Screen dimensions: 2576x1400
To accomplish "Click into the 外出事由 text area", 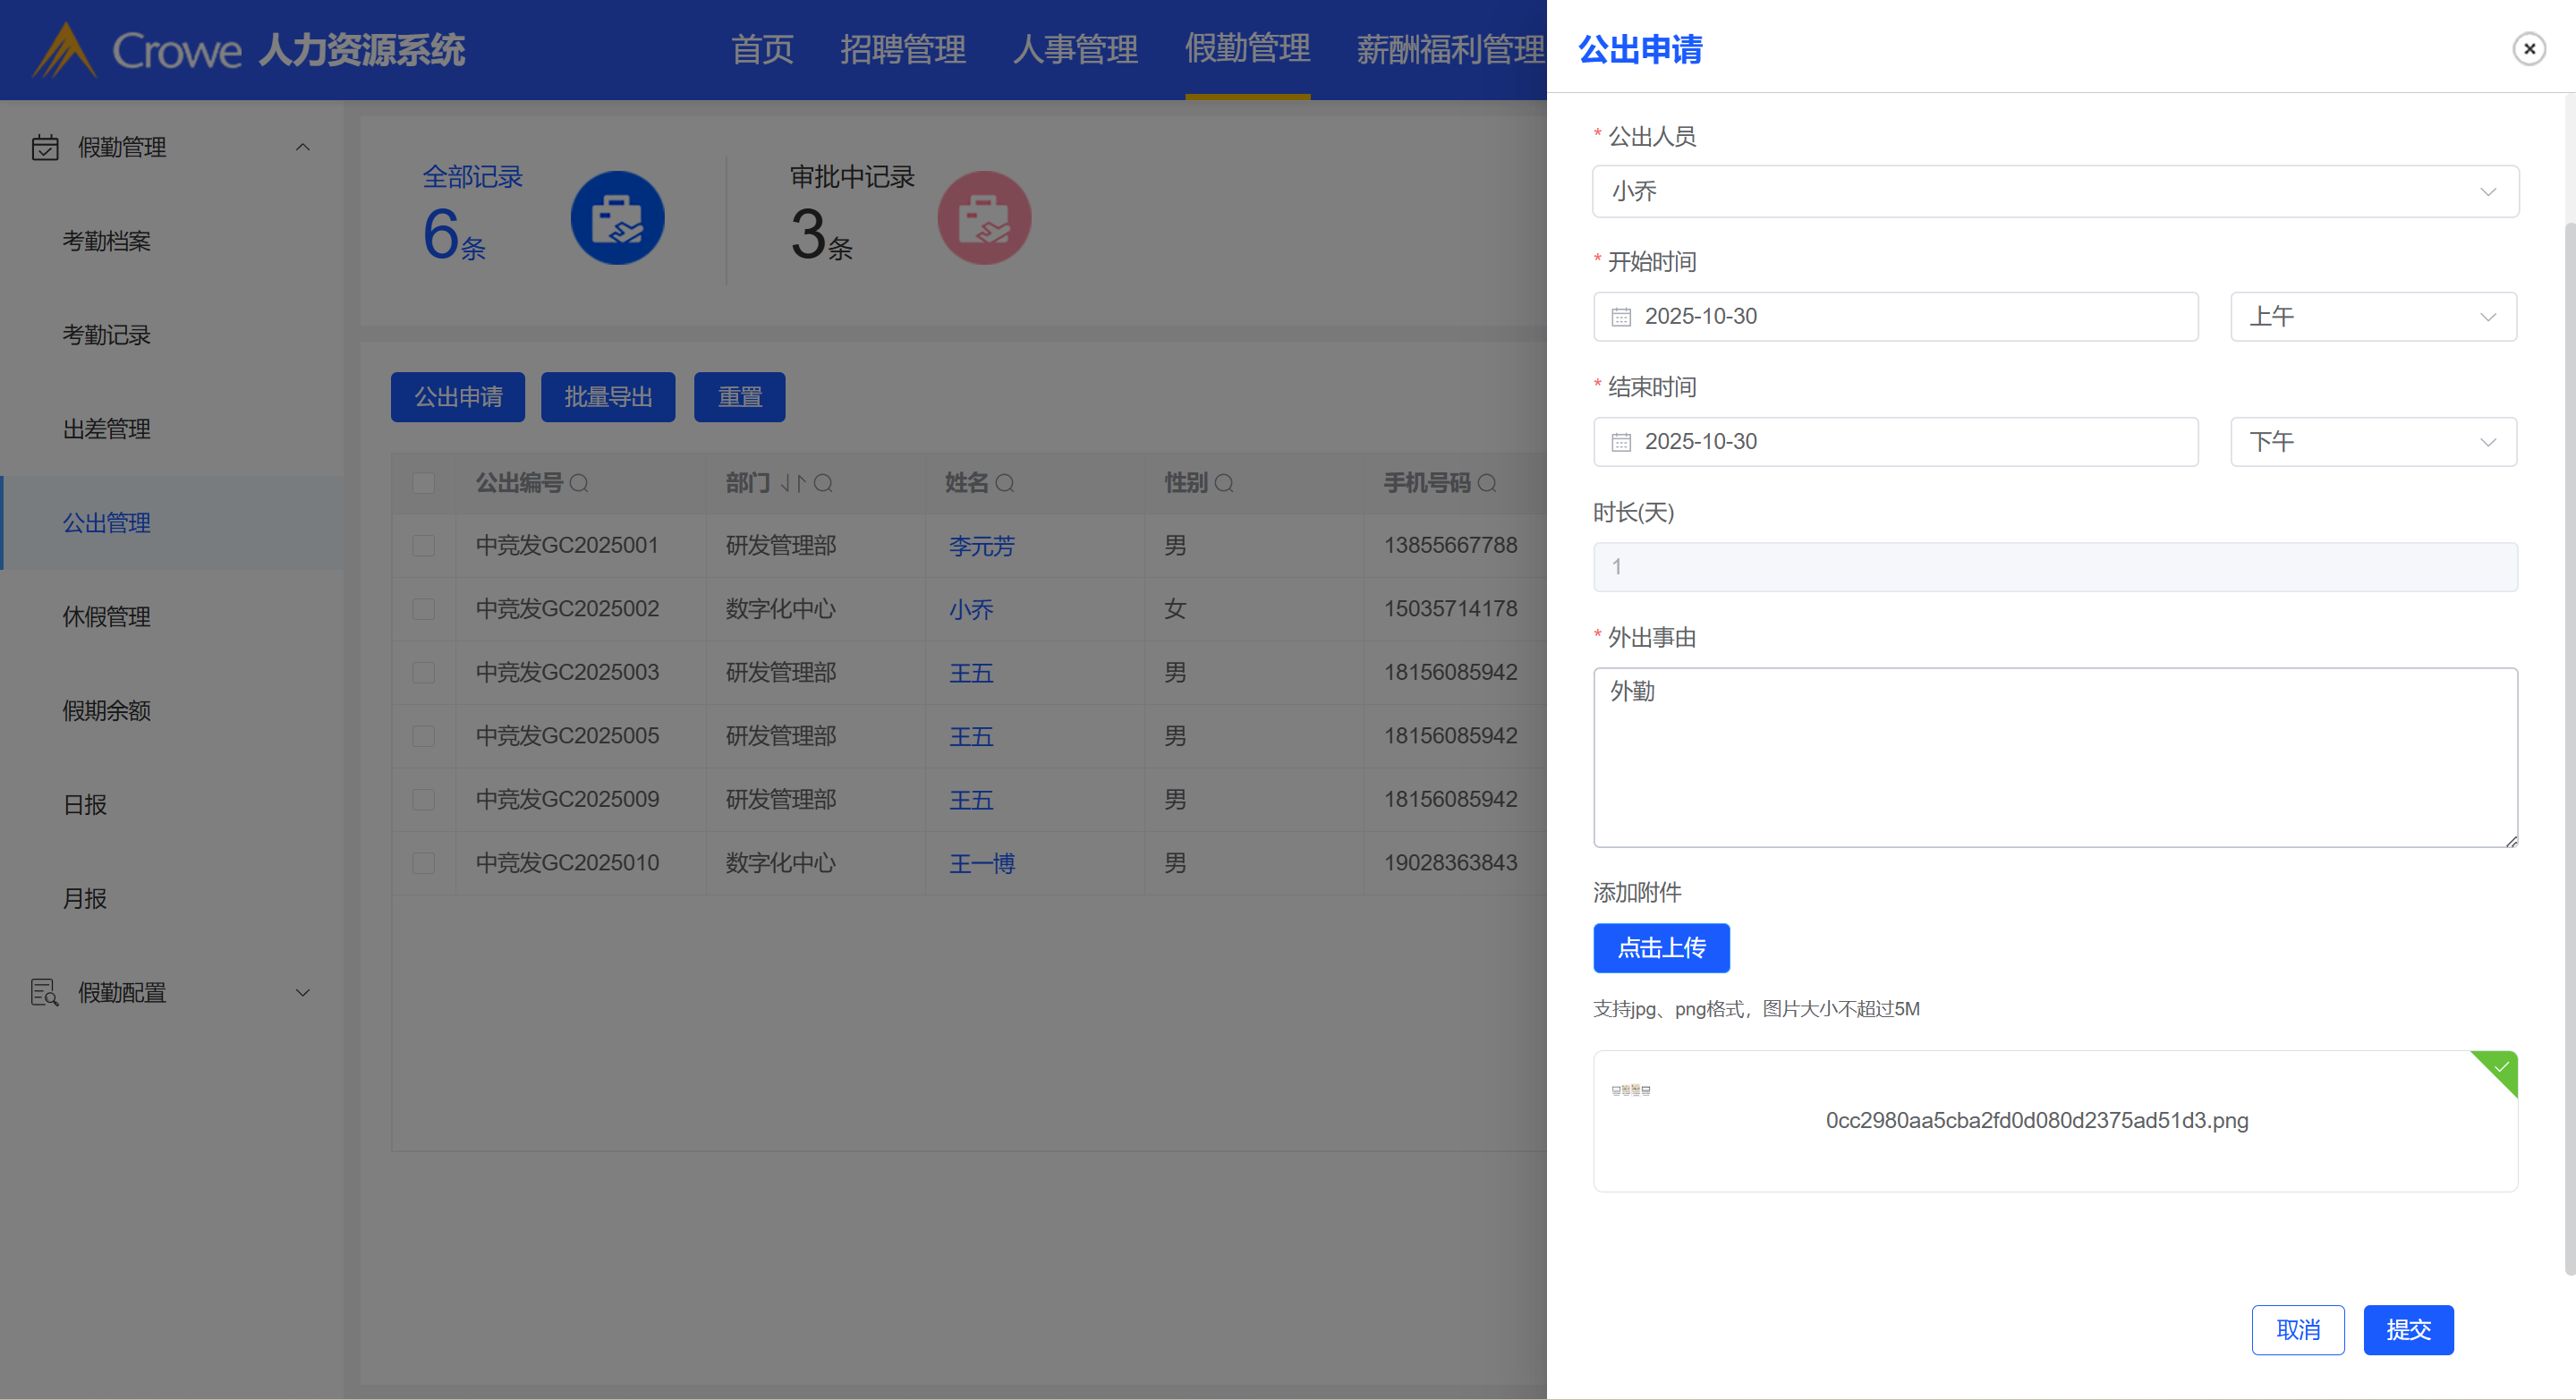I will pos(2054,757).
